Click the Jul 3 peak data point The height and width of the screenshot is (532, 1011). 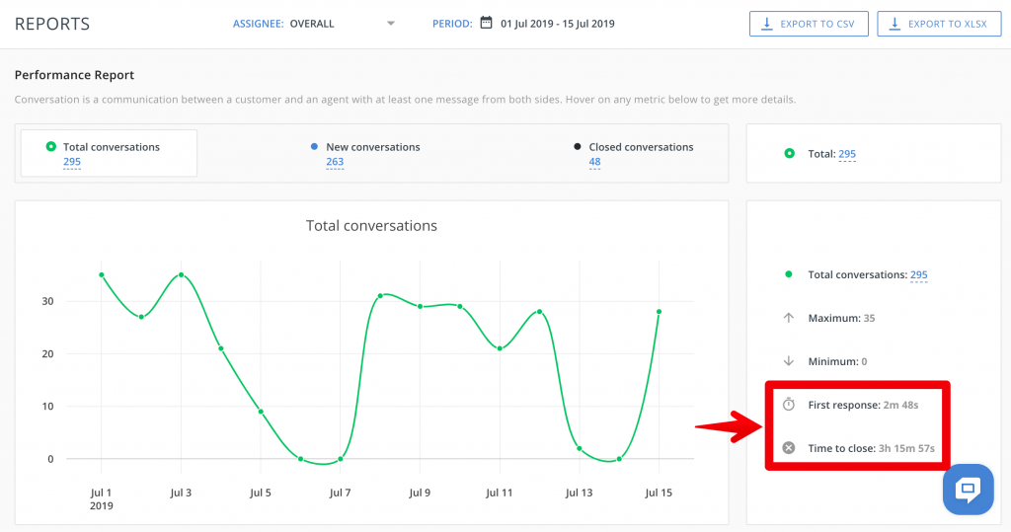click(182, 274)
